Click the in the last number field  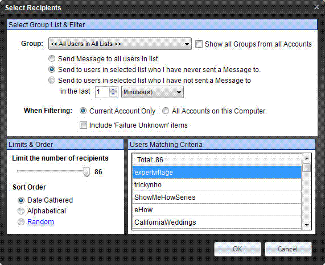coord(102,92)
